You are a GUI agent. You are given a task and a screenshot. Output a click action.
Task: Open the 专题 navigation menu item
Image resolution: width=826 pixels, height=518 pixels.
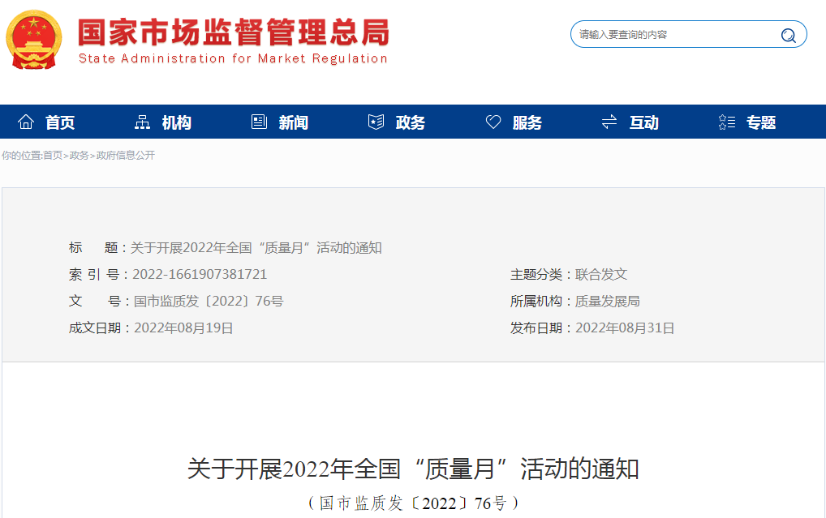tap(761, 122)
